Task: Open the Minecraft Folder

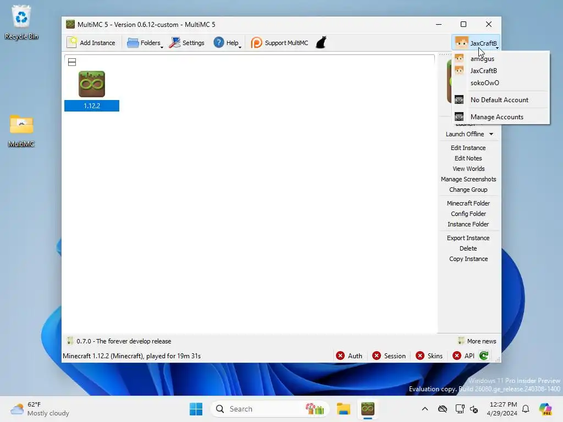Action: [468, 203]
